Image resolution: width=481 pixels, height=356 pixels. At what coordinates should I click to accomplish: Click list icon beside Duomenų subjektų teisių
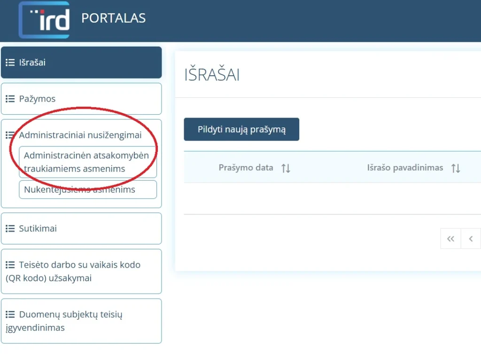[x=10, y=315]
